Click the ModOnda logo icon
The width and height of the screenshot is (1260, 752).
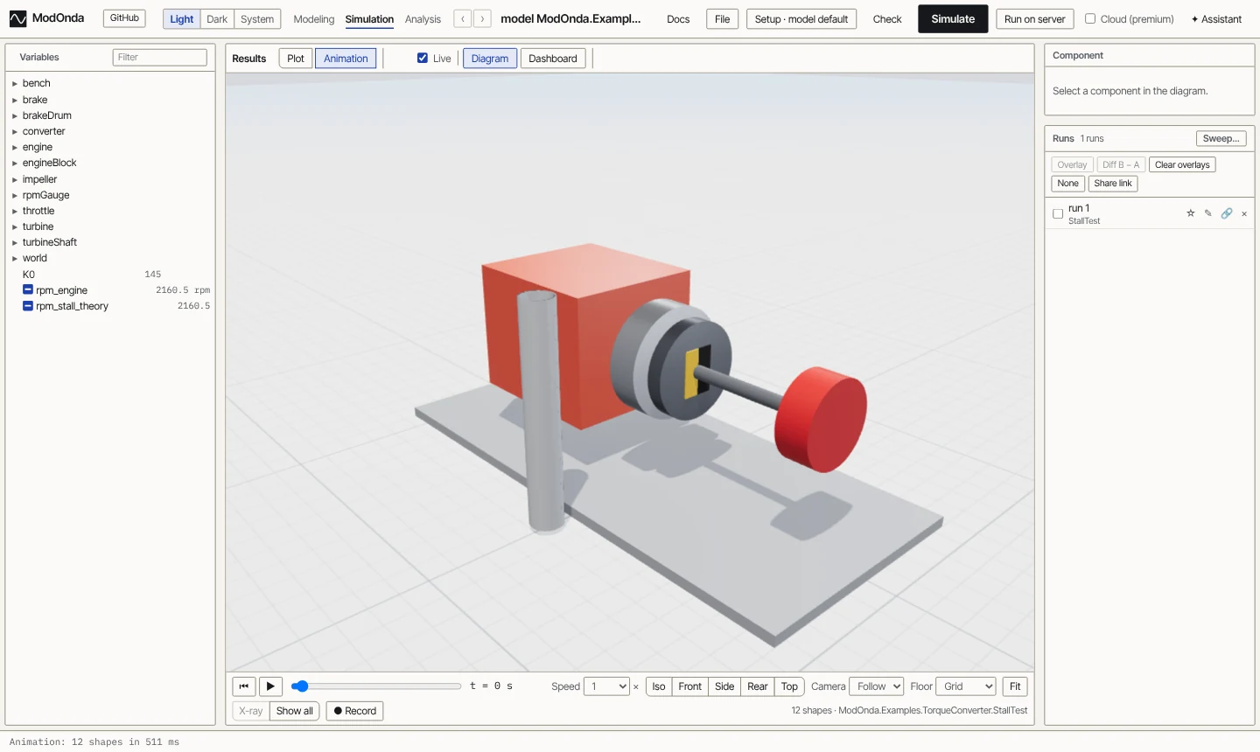17,18
